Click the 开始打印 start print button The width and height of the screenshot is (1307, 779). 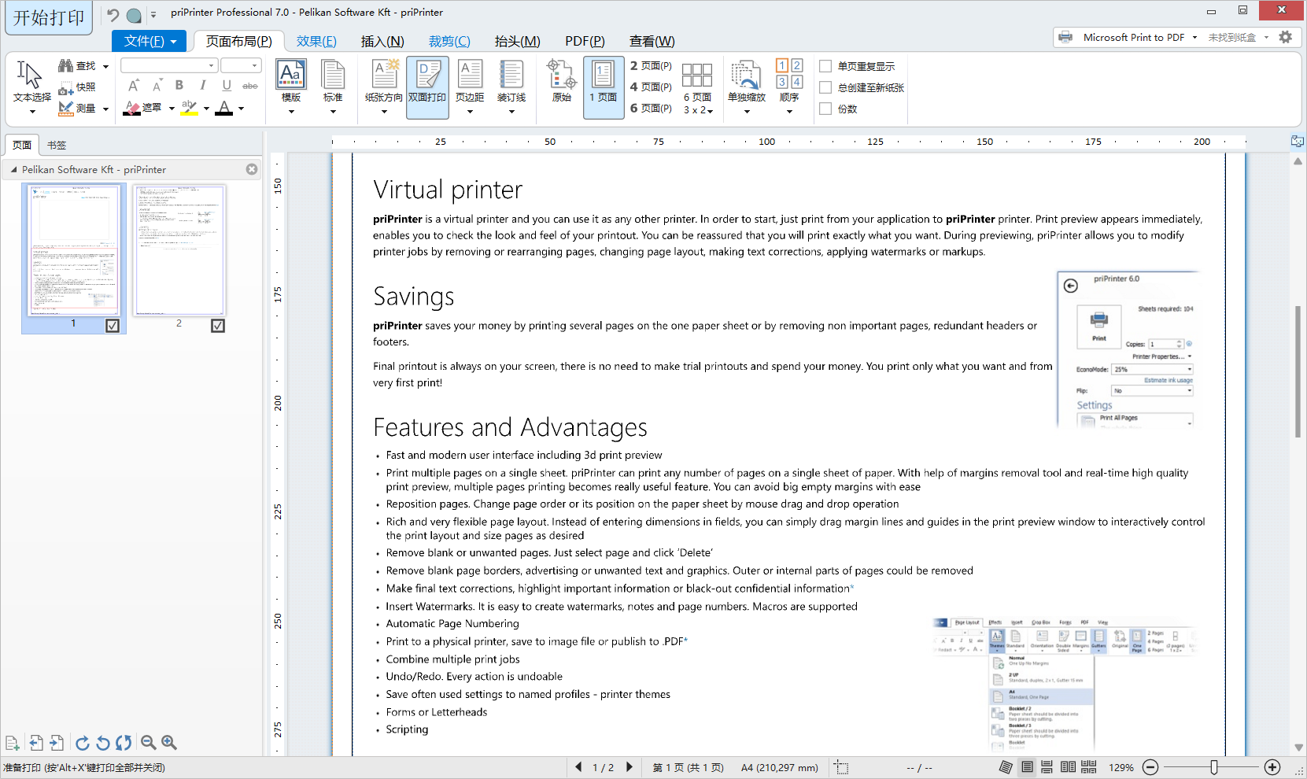point(49,17)
